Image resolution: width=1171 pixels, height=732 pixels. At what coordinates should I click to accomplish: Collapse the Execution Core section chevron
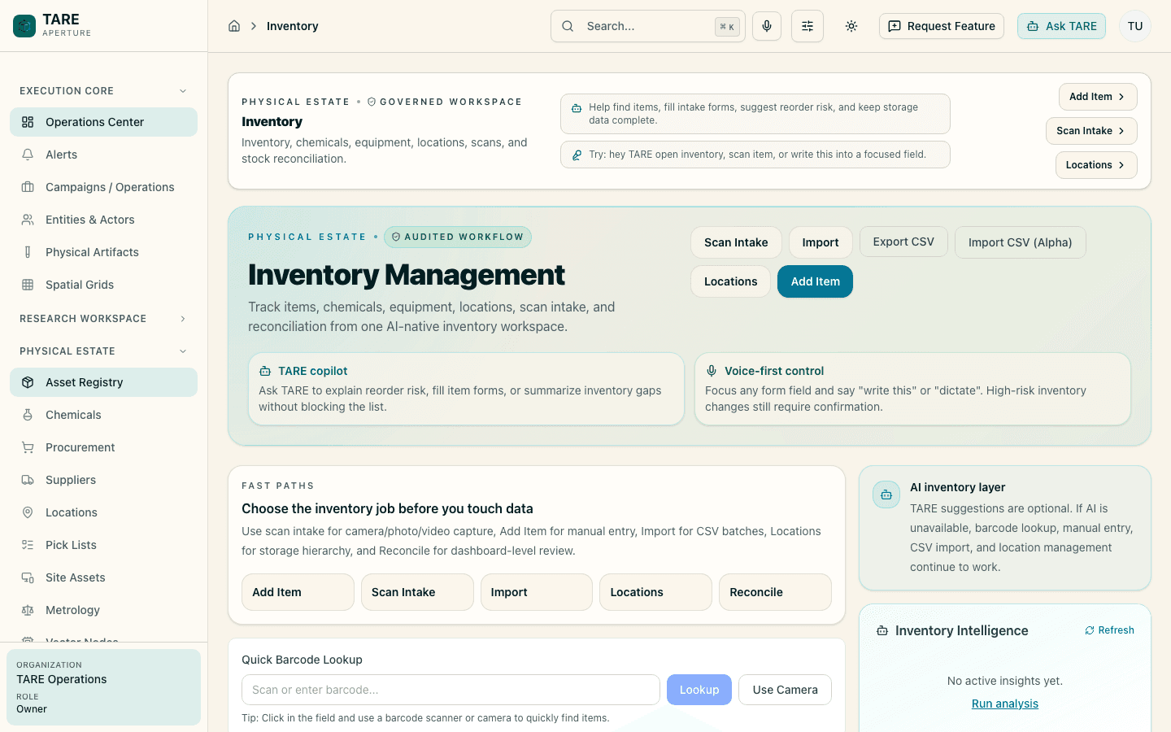(183, 91)
